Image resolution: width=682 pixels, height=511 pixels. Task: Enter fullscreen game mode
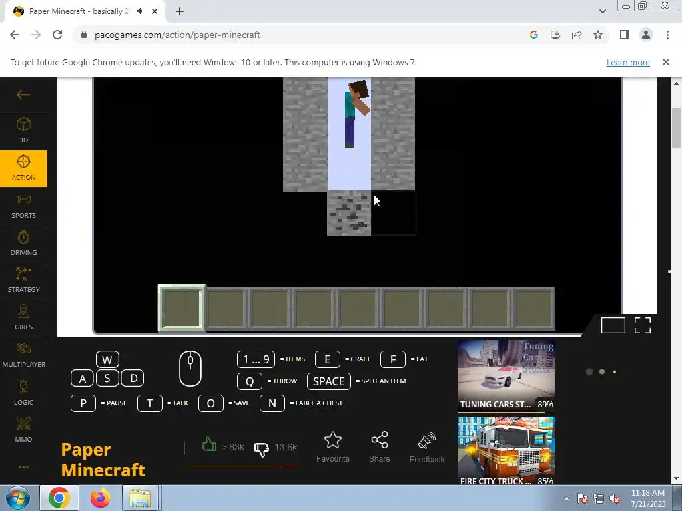coord(643,325)
